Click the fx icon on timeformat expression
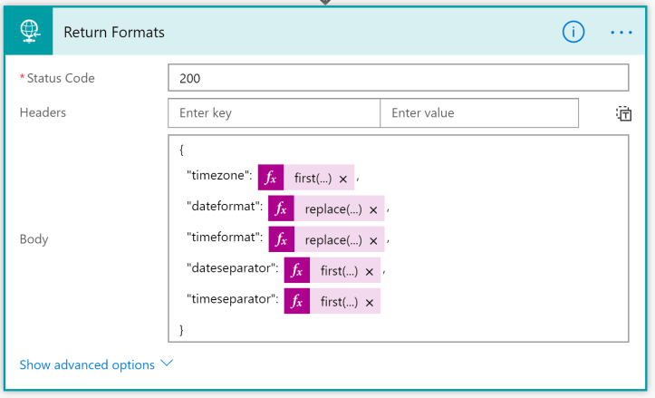This screenshot has height=398, width=655. [x=282, y=239]
